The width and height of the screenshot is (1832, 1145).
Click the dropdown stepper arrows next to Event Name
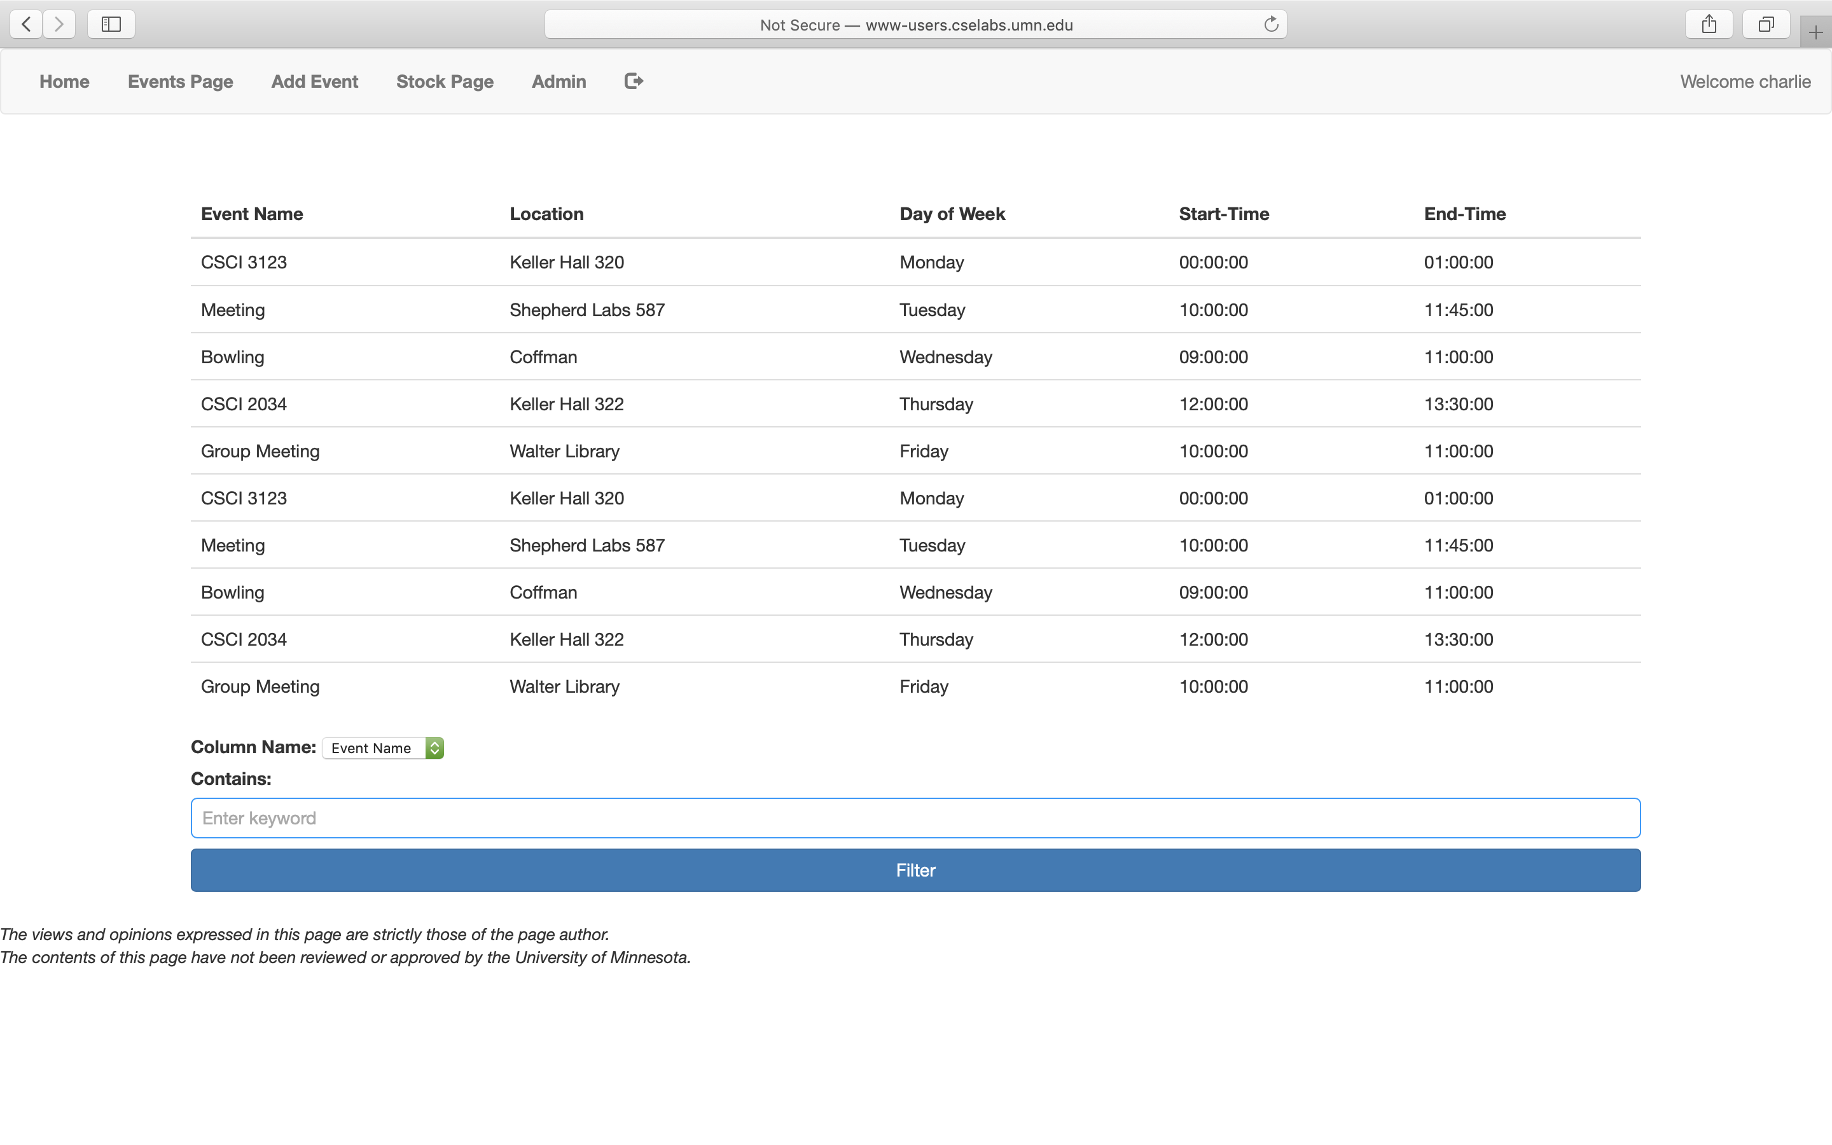(434, 747)
